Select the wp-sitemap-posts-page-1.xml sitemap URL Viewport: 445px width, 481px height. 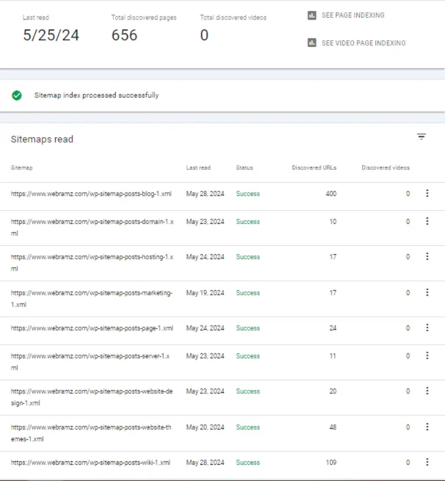click(x=92, y=328)
